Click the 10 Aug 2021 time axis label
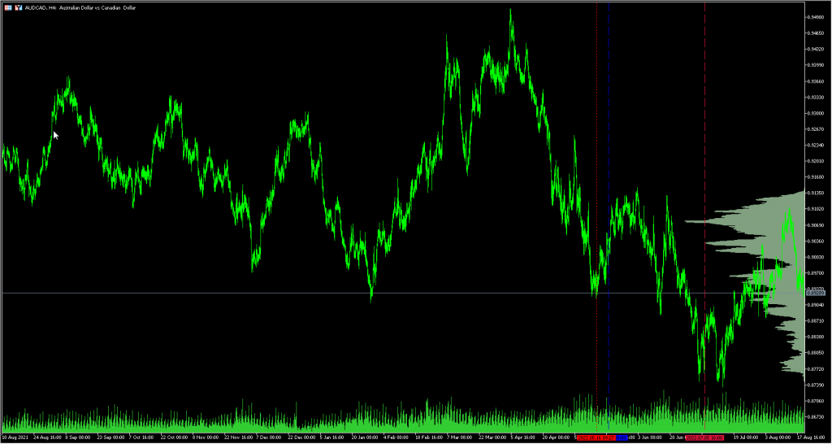832x444 pixels. (13, 437)
